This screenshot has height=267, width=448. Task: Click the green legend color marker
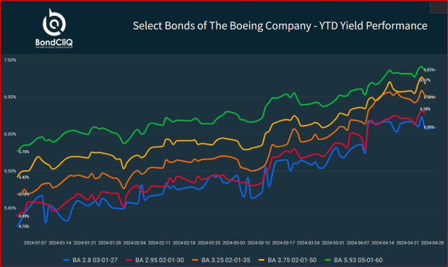(328, 261)
